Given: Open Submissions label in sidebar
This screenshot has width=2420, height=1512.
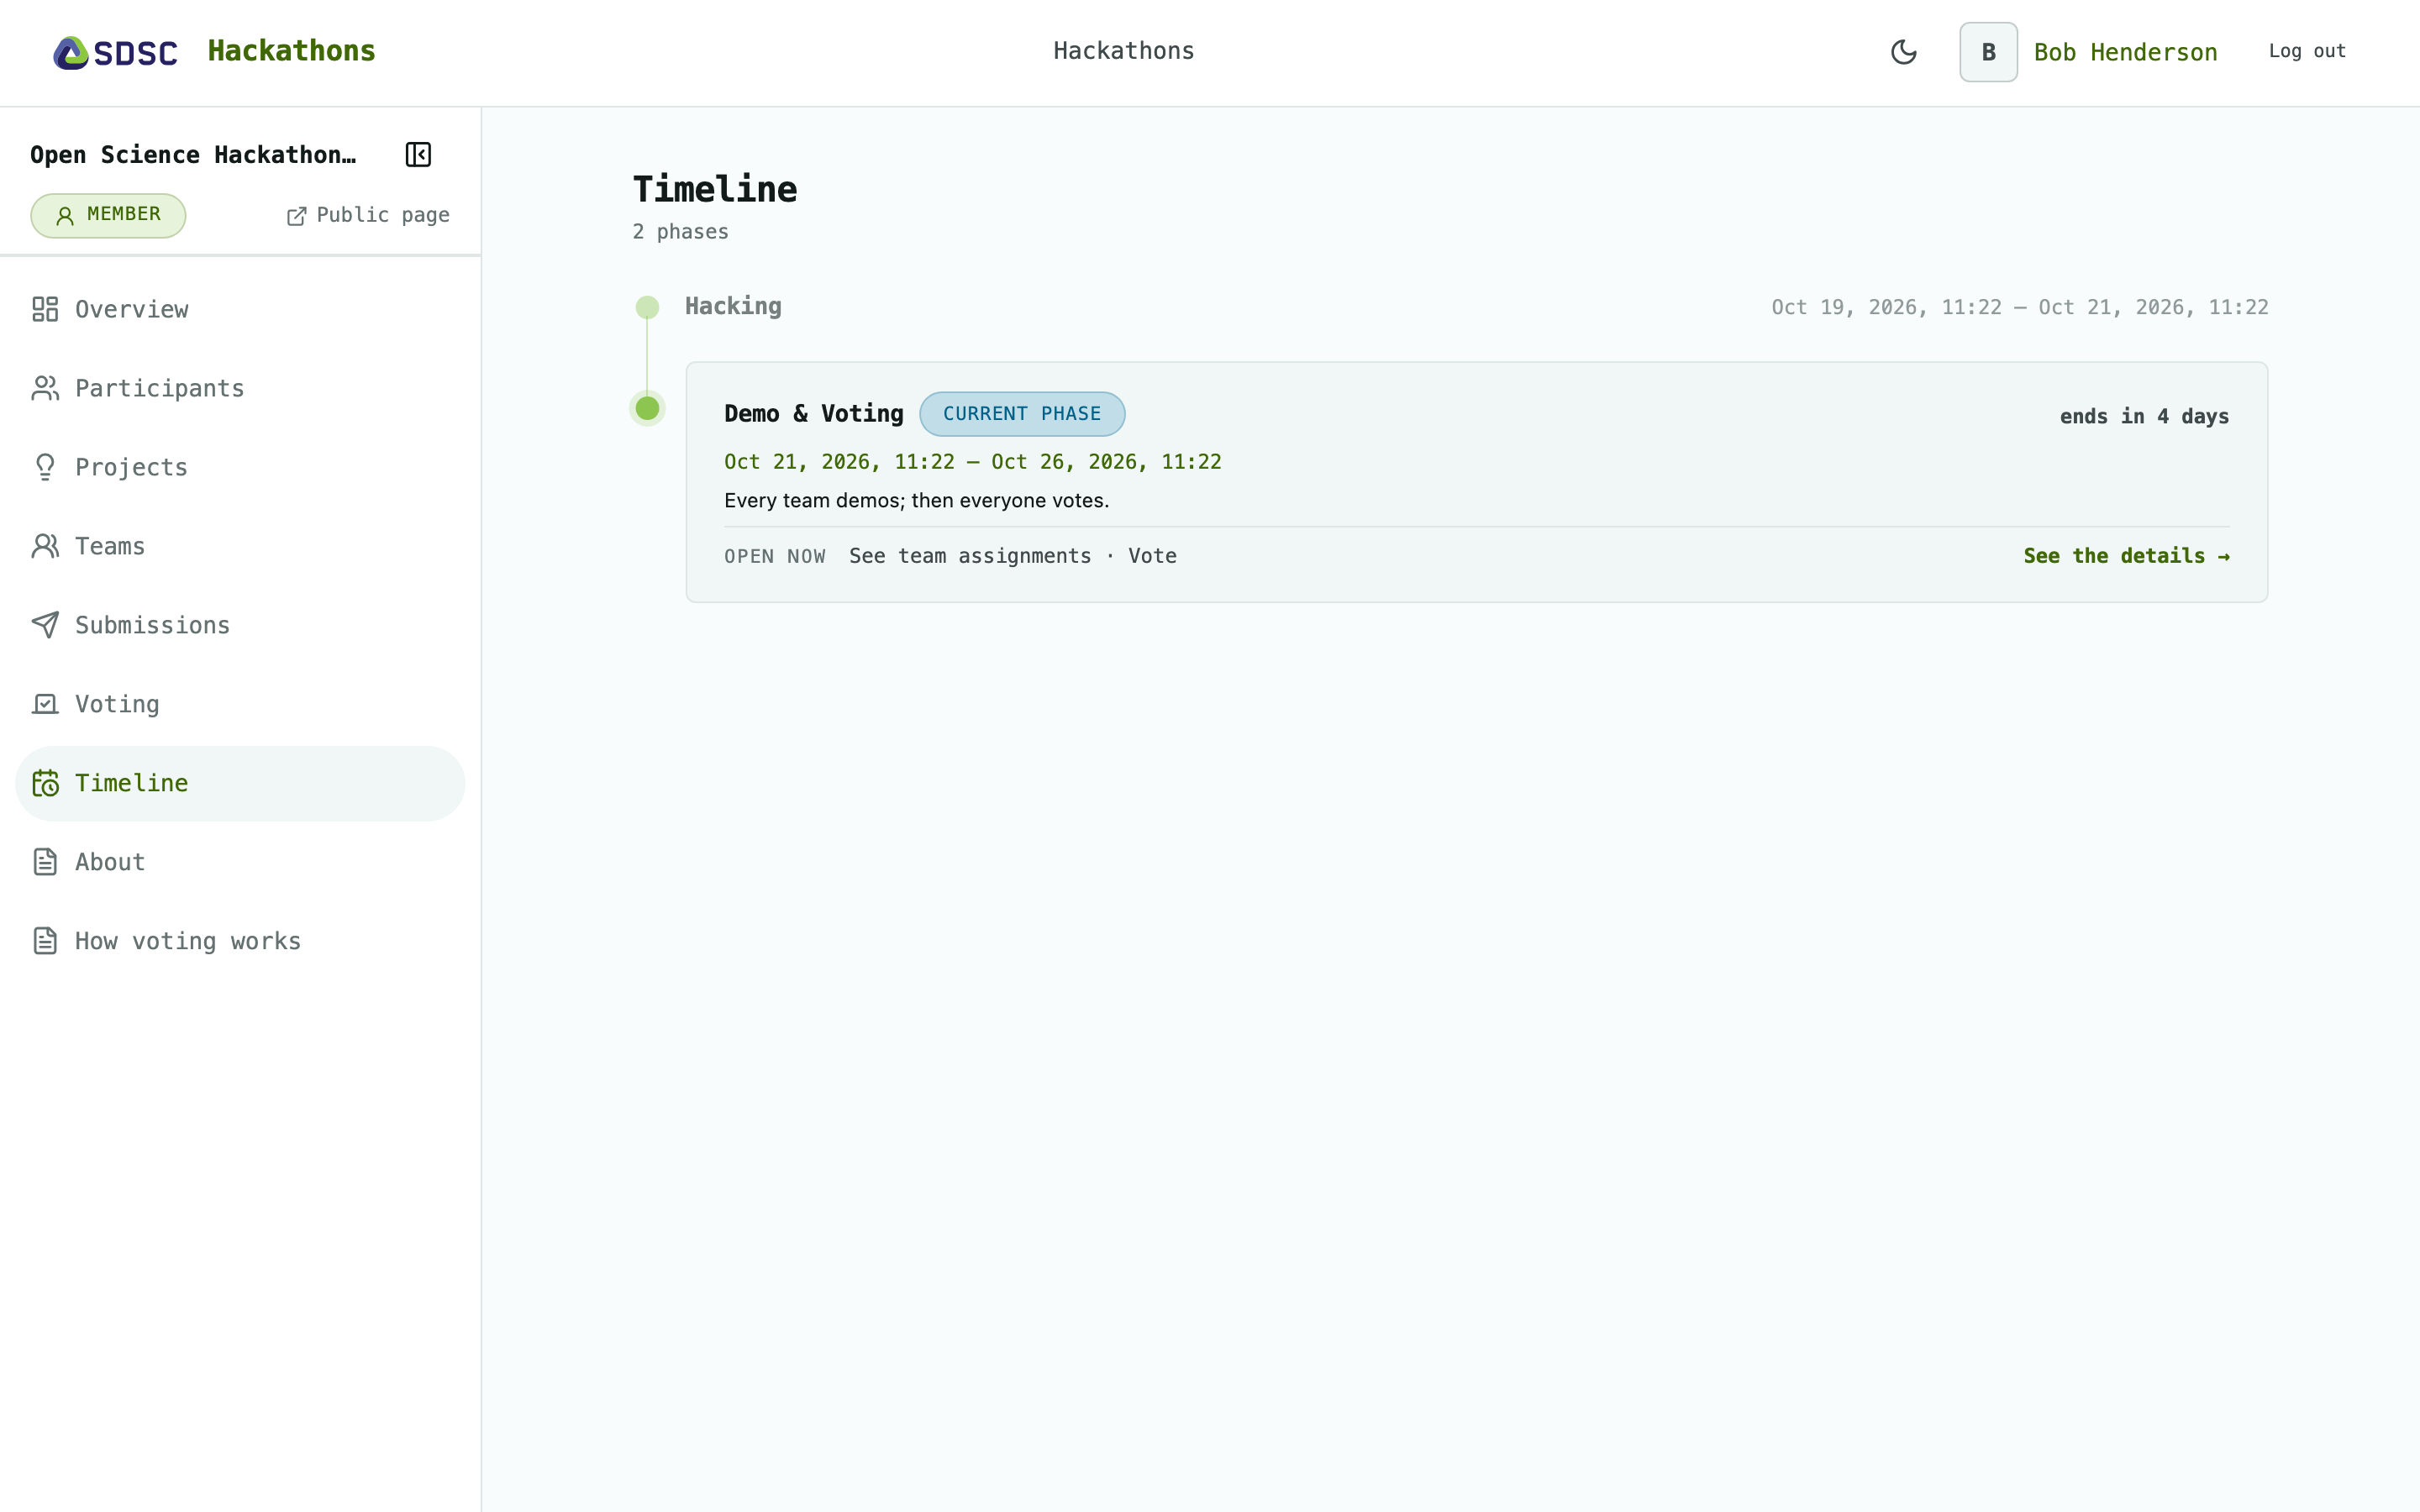Looking at the screenshot, I should 152,625.
